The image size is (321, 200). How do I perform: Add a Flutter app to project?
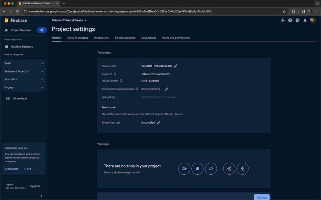242,169
